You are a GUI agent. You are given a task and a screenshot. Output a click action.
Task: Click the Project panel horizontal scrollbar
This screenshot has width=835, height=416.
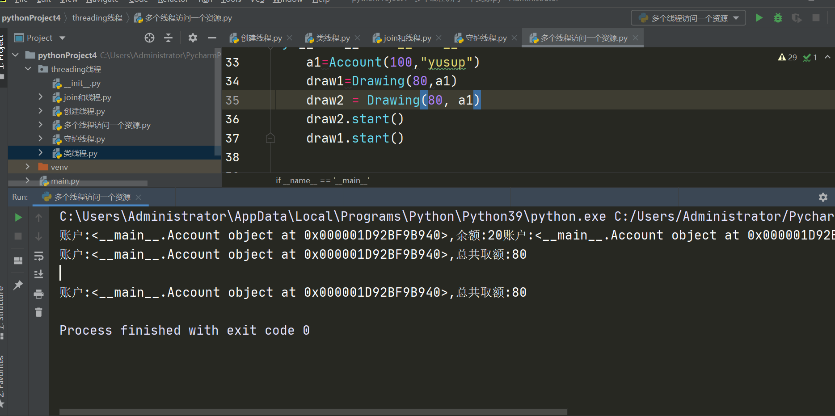[78, 183]
